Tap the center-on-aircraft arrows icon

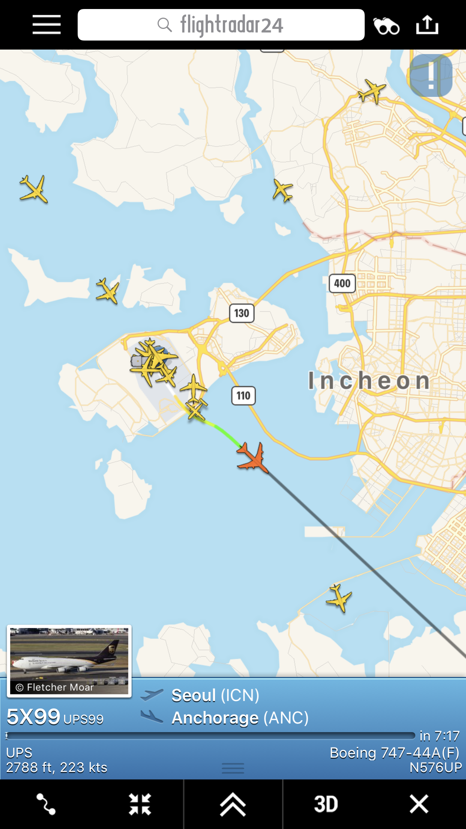(140, 804)
